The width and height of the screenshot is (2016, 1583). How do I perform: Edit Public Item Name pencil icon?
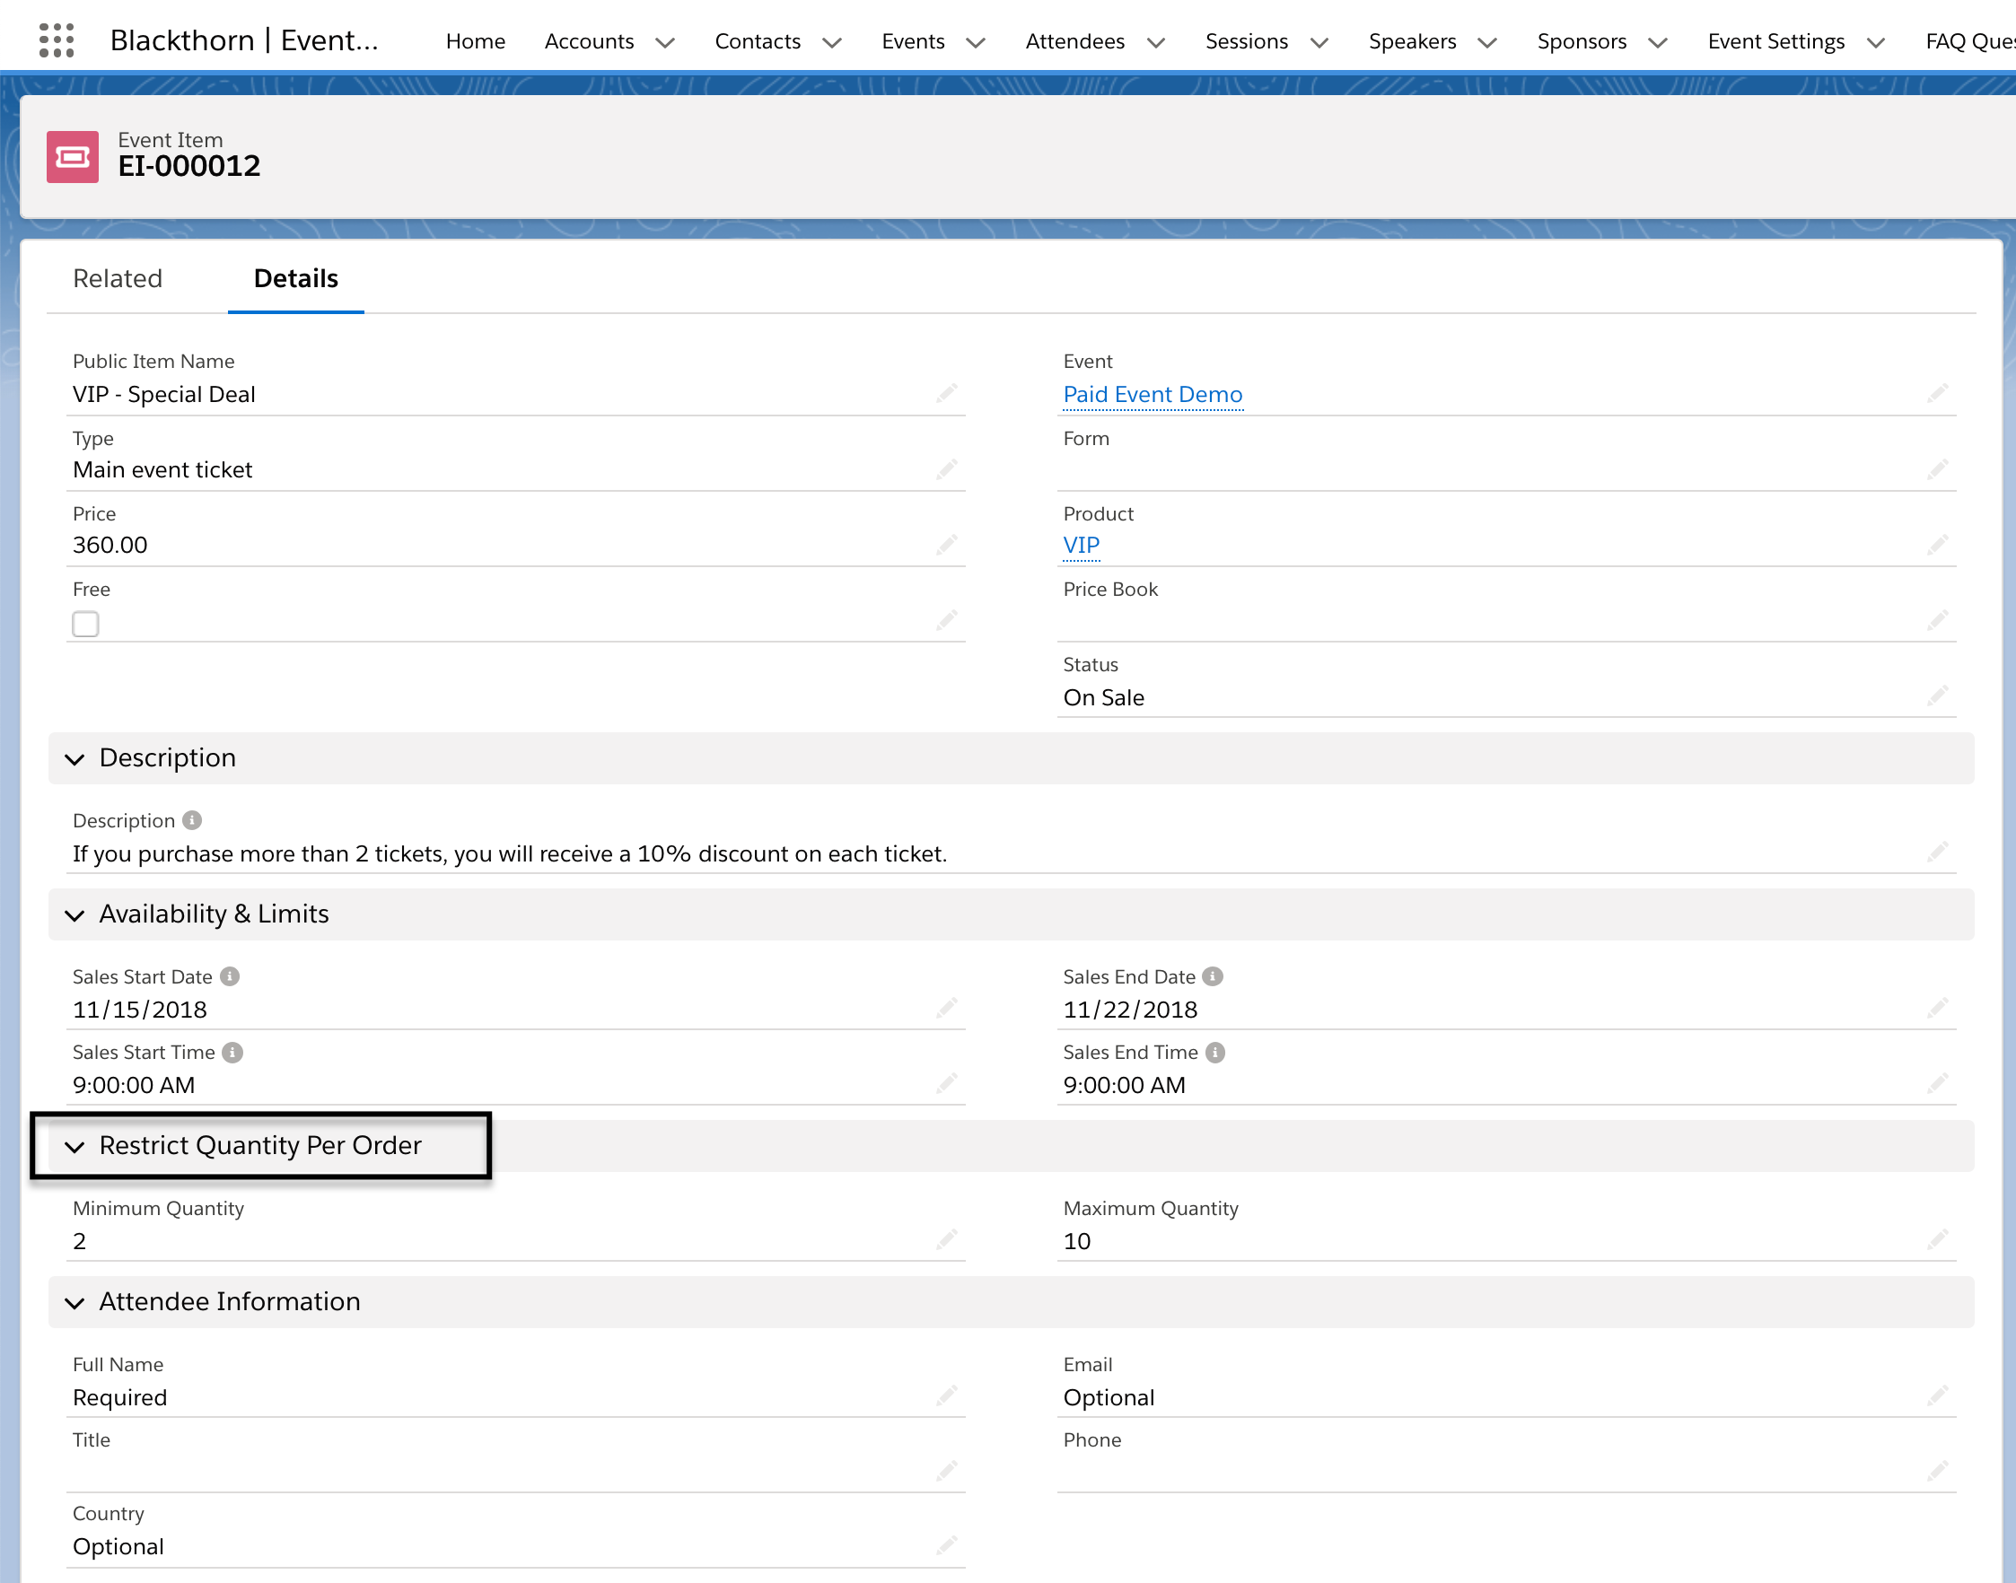tap(946, 394)
